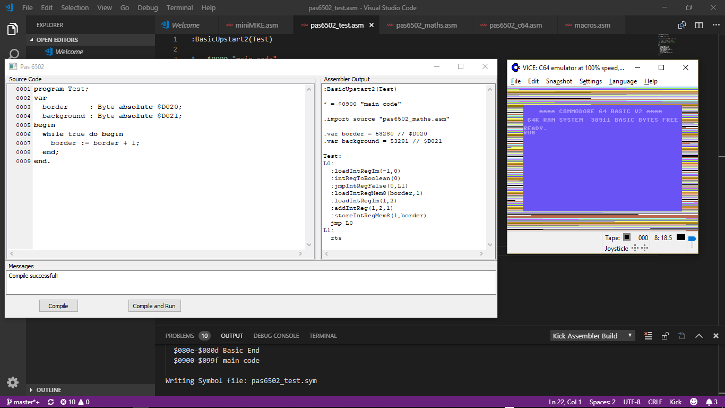
Task: Click the git sync icon in status bar
Action: tap(51, 402)
